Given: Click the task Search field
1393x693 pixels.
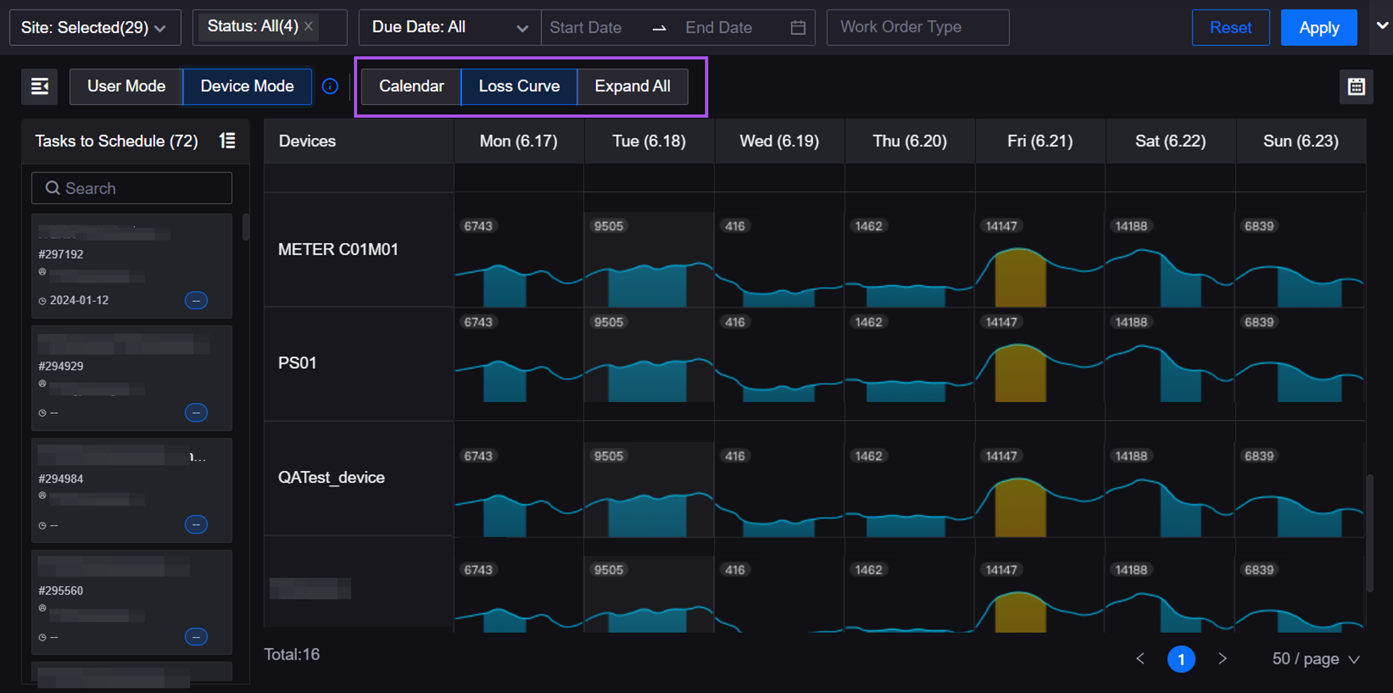Looking at the screenshot, I should pos(132,189).
